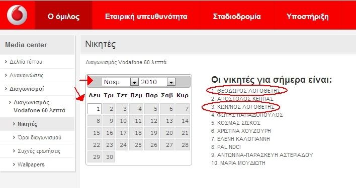
Task: Open the Υποστήριξη menu item
Action: [307, 17]
